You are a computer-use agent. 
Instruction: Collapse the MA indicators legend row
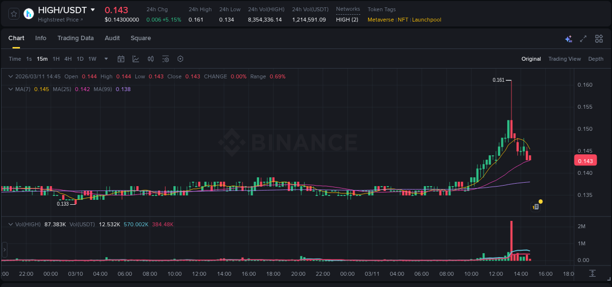point(10,89)
